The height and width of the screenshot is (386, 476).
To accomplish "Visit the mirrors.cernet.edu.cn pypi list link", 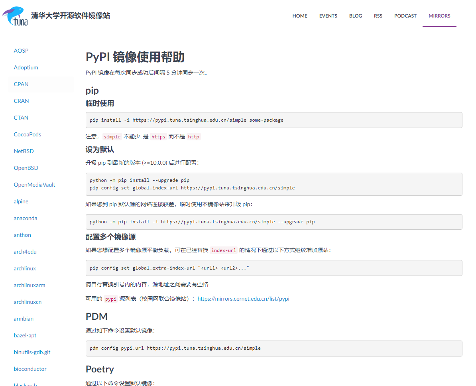I will click(243, 299).
